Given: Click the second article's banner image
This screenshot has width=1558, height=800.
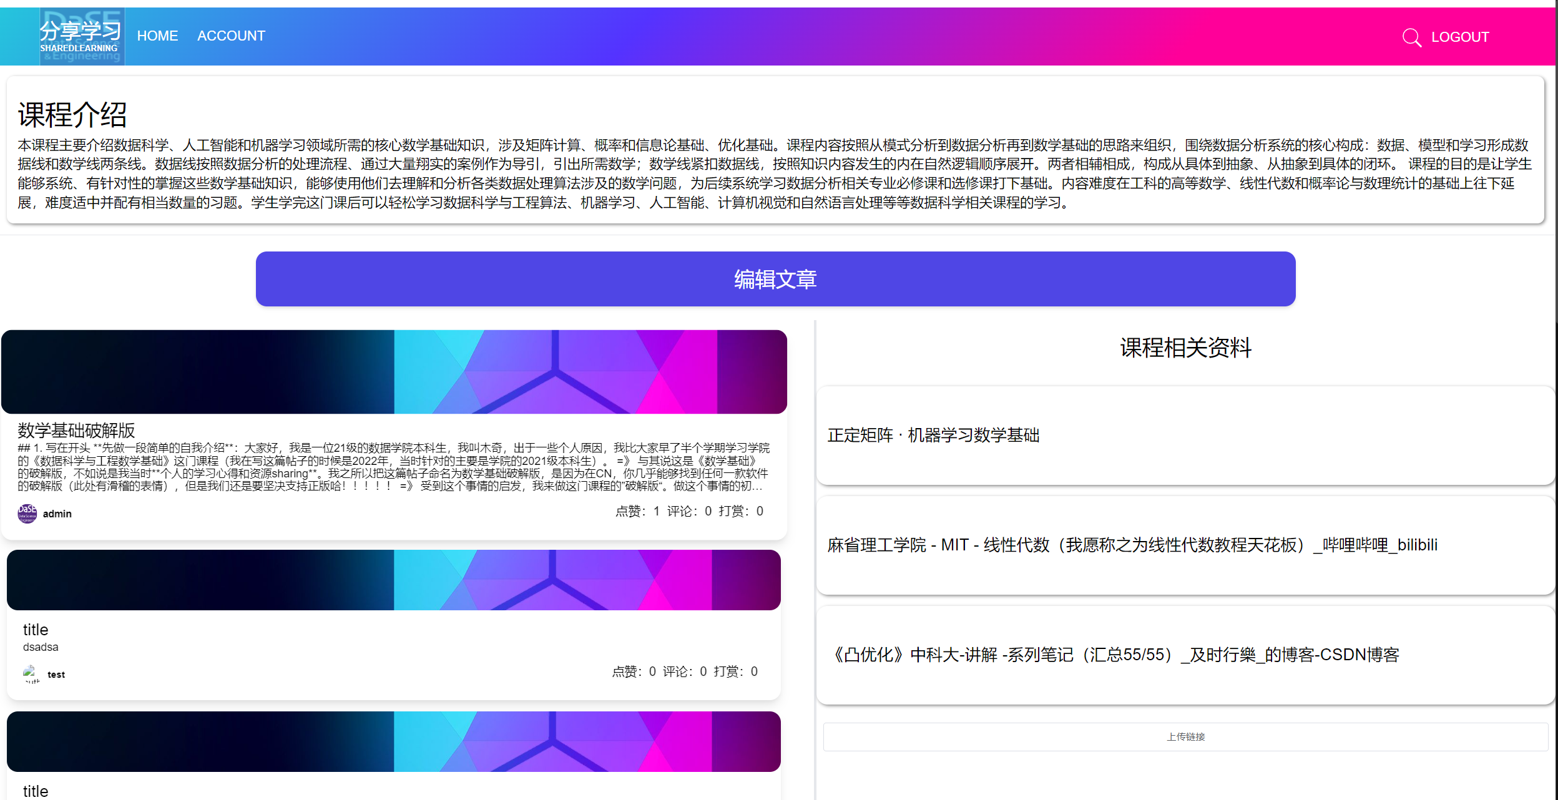Looking at the screenshot, I should coord(394,580).
